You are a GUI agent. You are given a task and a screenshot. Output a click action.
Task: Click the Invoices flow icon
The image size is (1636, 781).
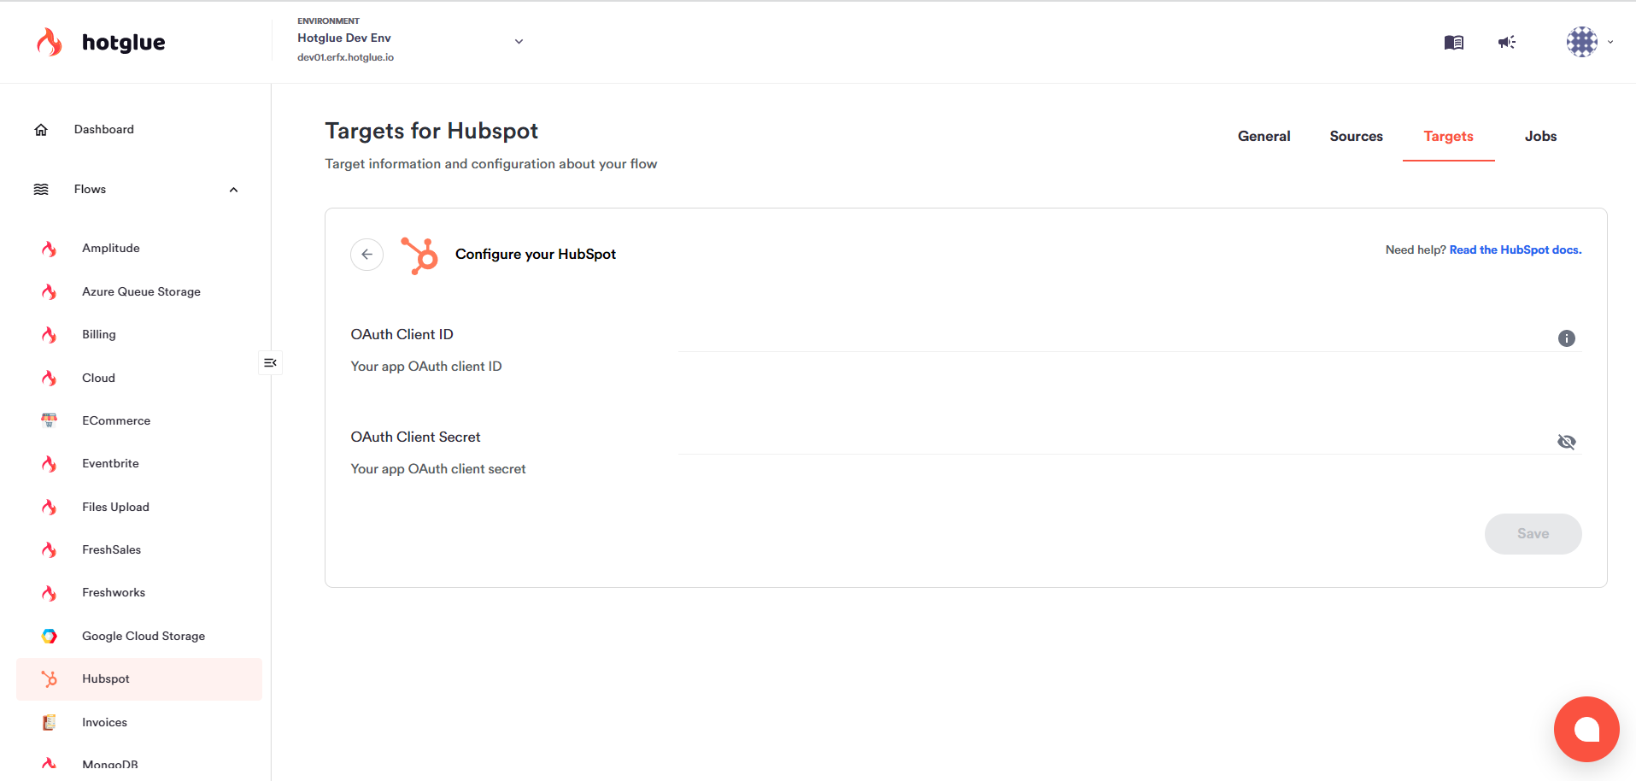pyautogui.click(x=50, y=722)
